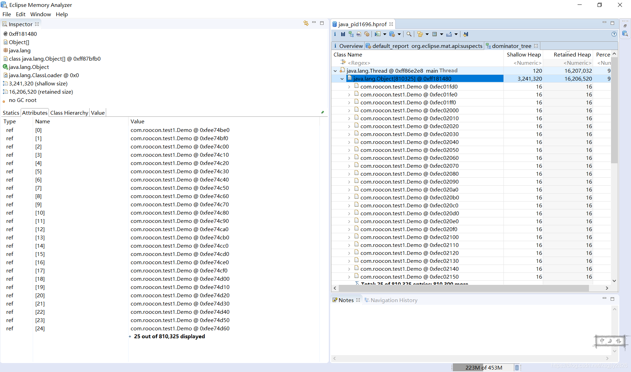Click the pin icon in Inspector attributes
Viewport: 631px width, 372px height.
[x=323, y=112]
